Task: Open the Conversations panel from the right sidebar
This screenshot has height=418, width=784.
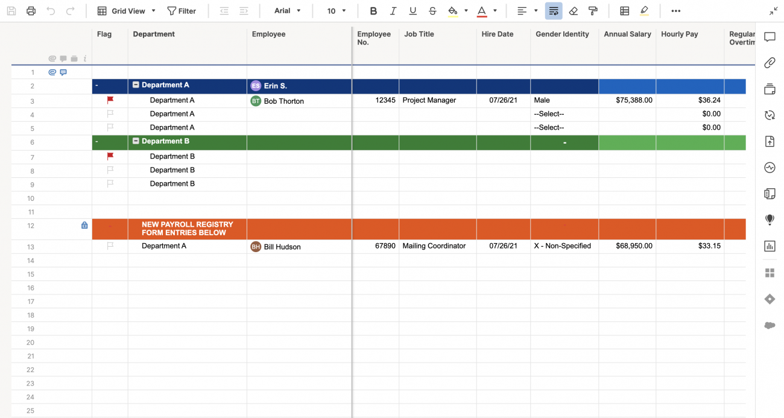Action: [x=770, y=37]
